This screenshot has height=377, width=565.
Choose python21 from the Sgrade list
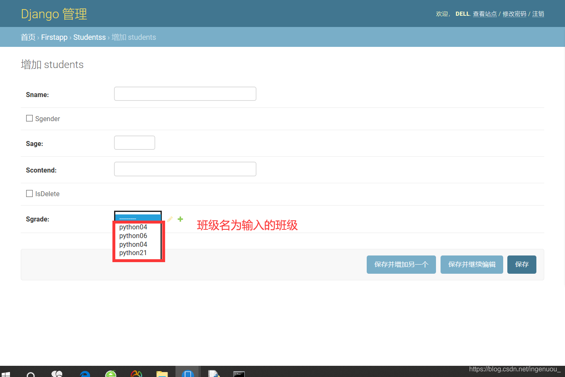pos(133,253)
